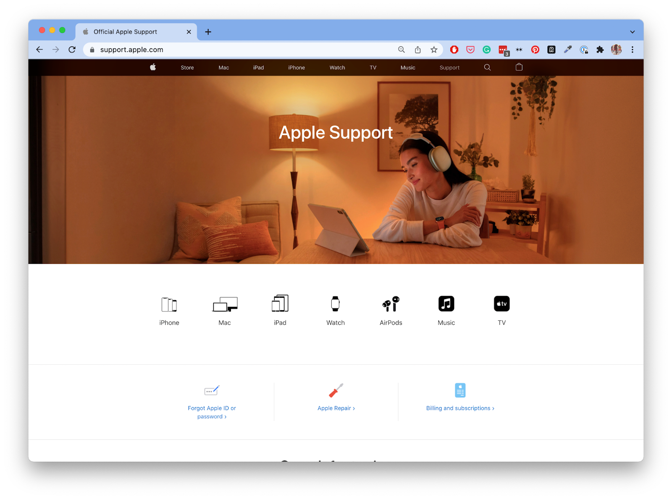Select Support in the Apple nav bar
The height and width of the screenshot is (499, 672).
[x=449, y=68]
